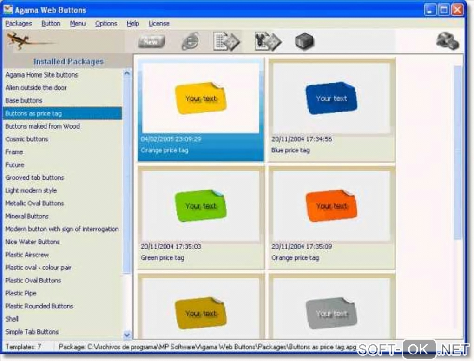Click Templates: 7 in status bar
474x361 pixels.
[23, 347]
